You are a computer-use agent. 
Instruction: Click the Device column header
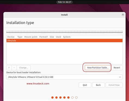[x=11, y=37]
